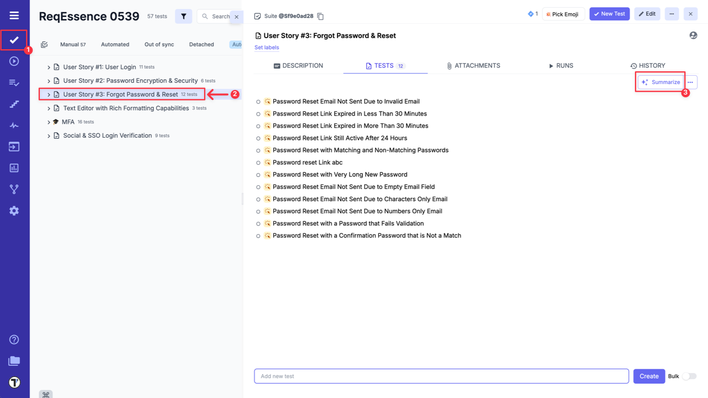Expand User Story #1: User Login
Image resolution: width=708 pixels, height=398 pixels.
(49, 67)
